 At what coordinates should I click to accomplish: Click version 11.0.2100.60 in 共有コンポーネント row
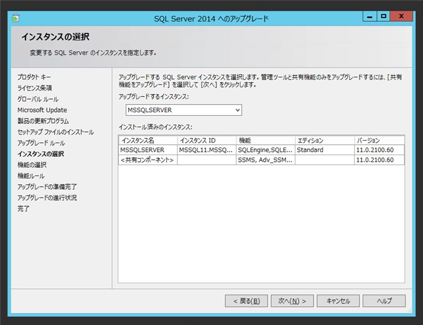[379, 160]
